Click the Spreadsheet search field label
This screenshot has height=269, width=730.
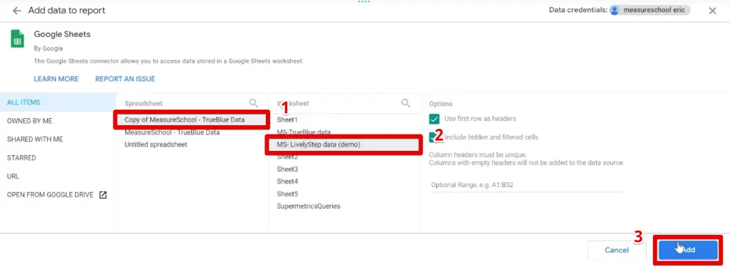pyautogui.click(x=143, y=103)
